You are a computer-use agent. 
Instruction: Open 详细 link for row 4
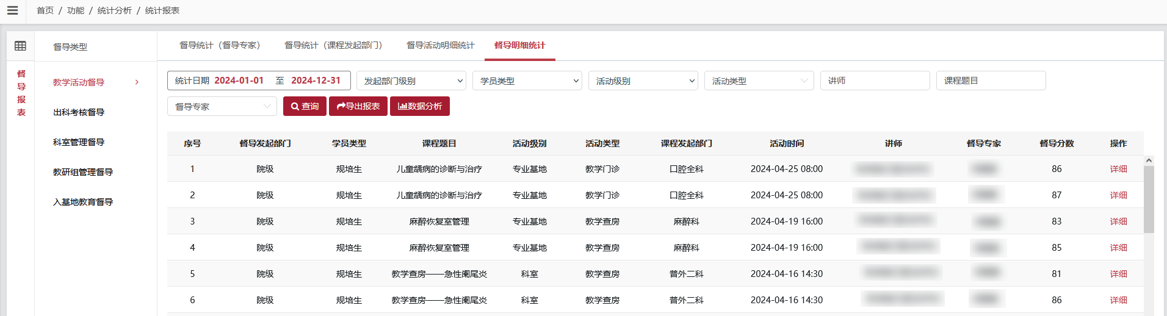pos(1118,248)
